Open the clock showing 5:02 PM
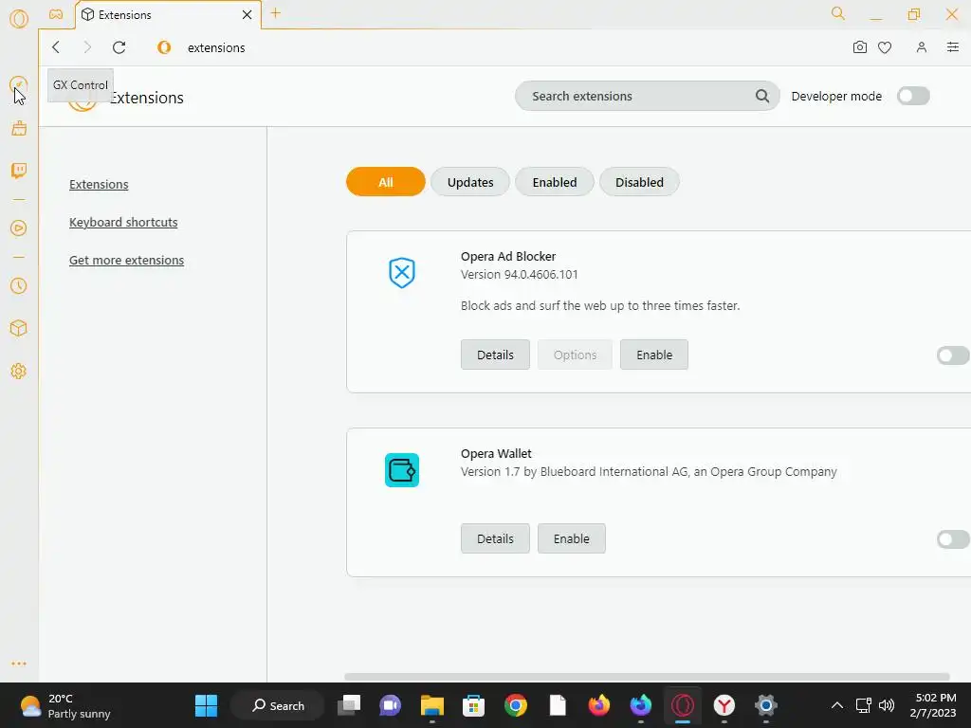 tap(933, 705)
